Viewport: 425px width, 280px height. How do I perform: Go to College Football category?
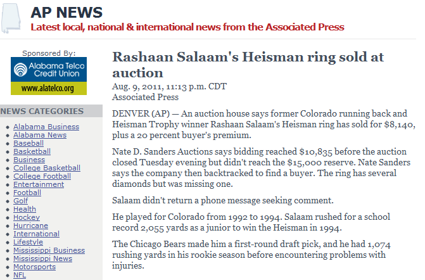42,176
